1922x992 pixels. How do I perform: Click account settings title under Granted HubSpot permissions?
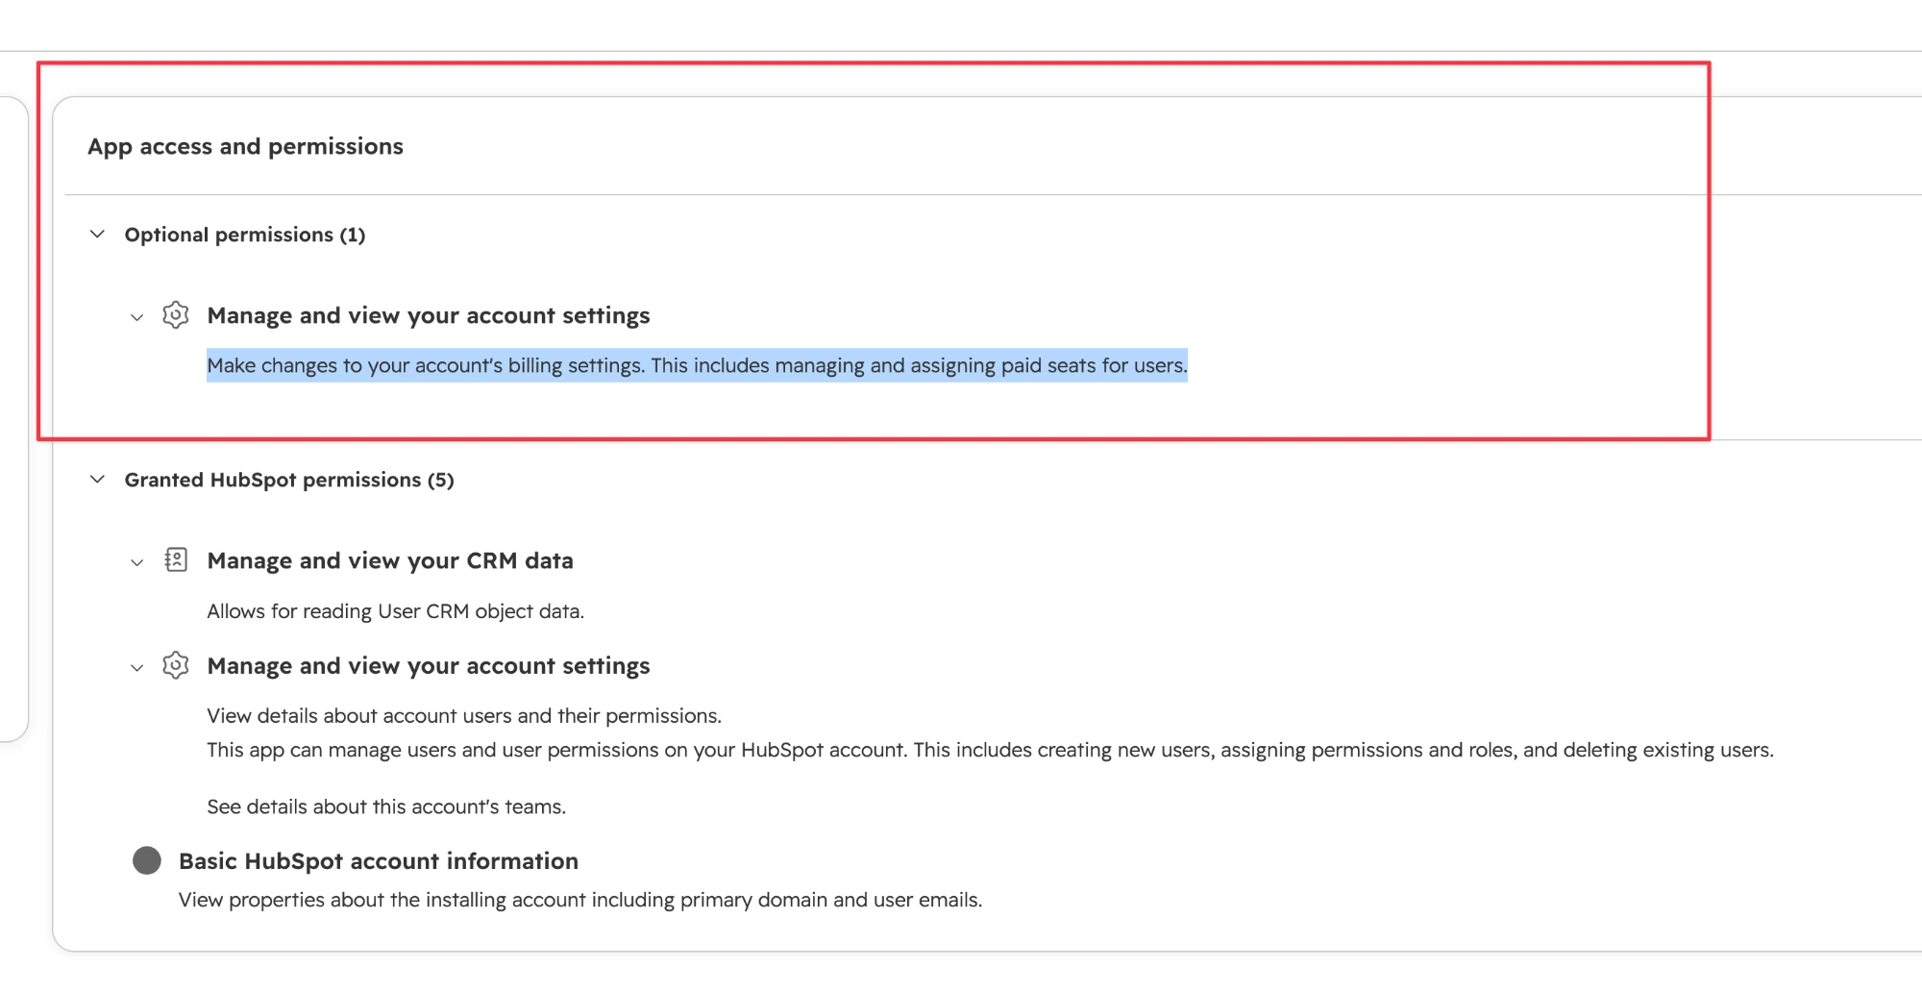429,666
